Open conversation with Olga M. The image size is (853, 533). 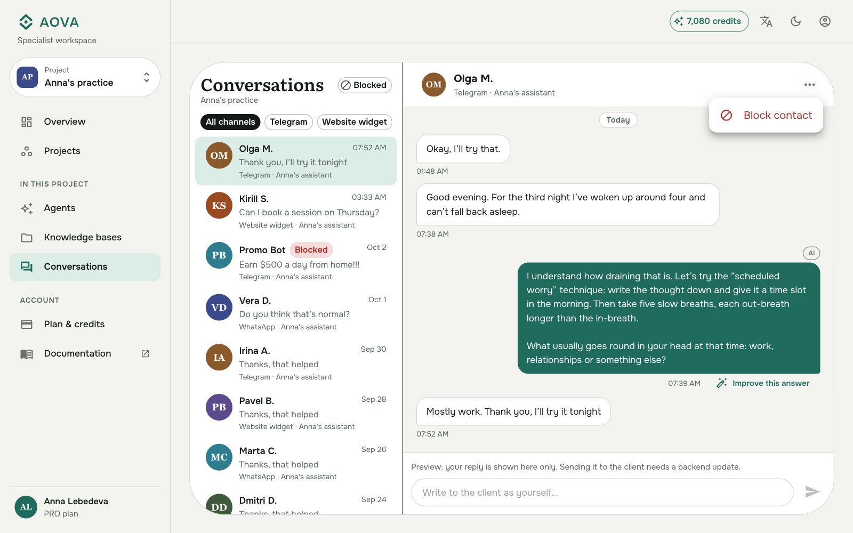pyautogui.click(x=296, y=161)
